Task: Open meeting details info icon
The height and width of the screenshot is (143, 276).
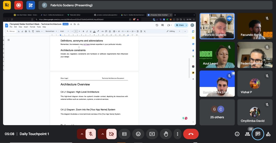Action: pos(237,134)
